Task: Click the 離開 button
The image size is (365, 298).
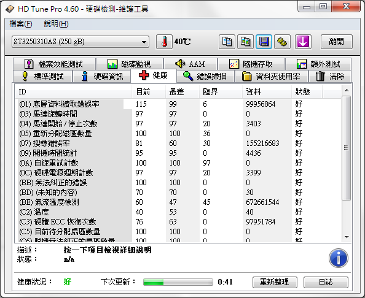Action: [337, 42]
